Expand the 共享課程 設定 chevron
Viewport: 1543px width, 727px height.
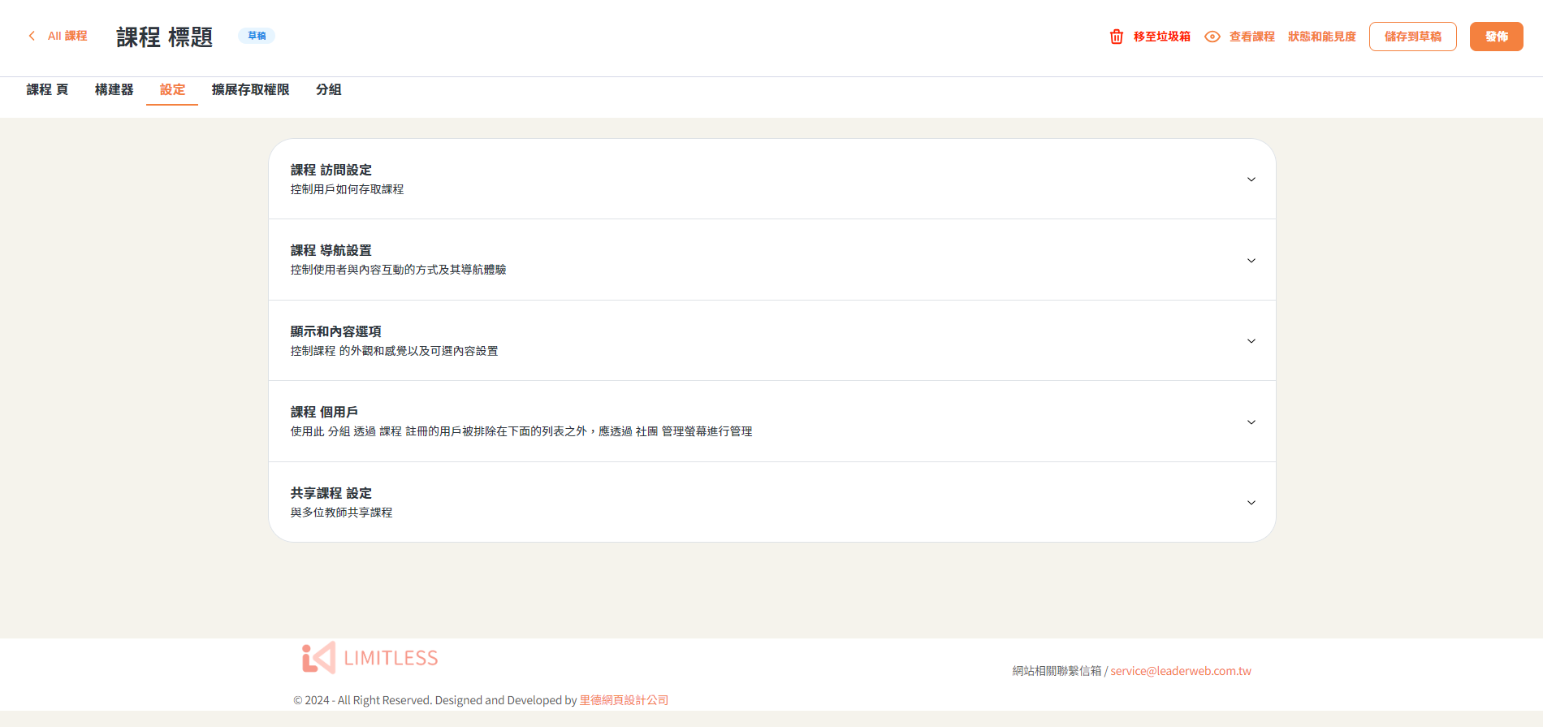[1251, 503]
